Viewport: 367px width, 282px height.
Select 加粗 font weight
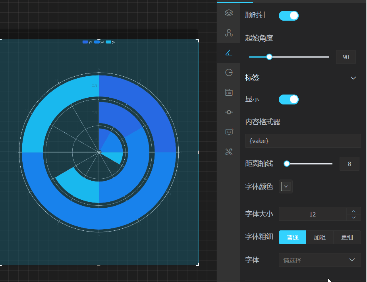click(x=319, y=237)
